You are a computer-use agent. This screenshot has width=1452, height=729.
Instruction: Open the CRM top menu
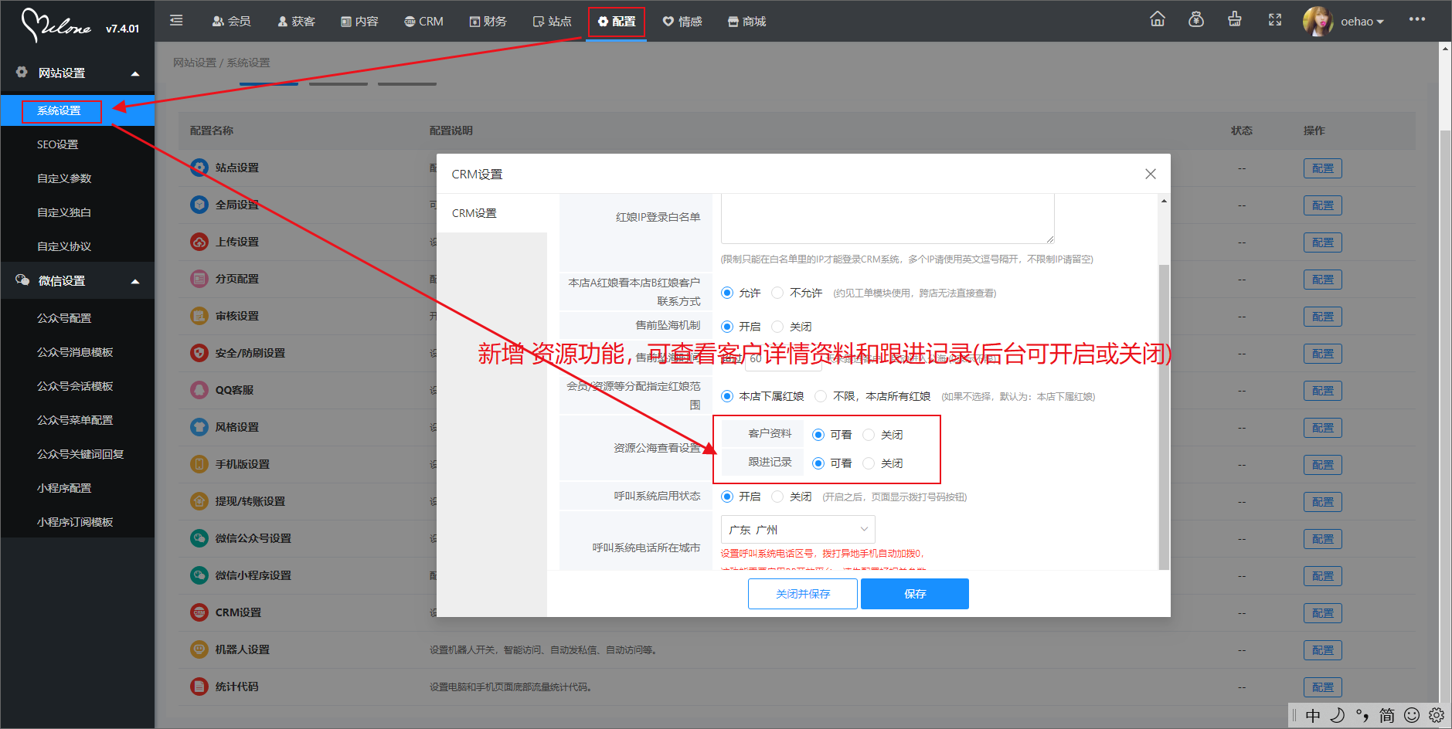[x=424, y=21]
